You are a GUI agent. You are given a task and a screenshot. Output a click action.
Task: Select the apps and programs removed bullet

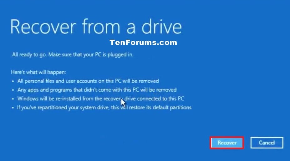click(x=97, y=90)
